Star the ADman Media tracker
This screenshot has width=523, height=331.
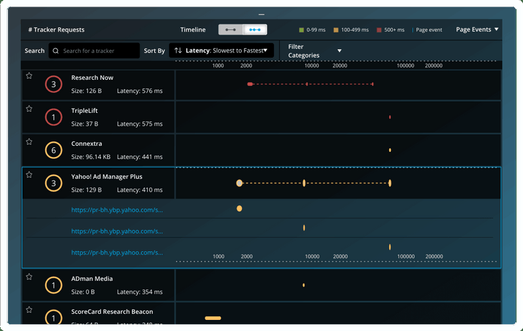(29, 277)
